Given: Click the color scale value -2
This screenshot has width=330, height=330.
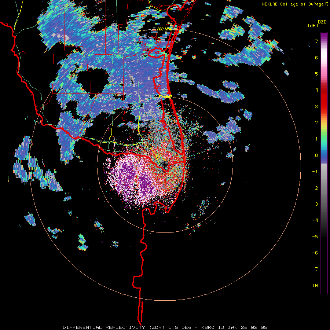Looking at the screenshot, I should 315,188.
